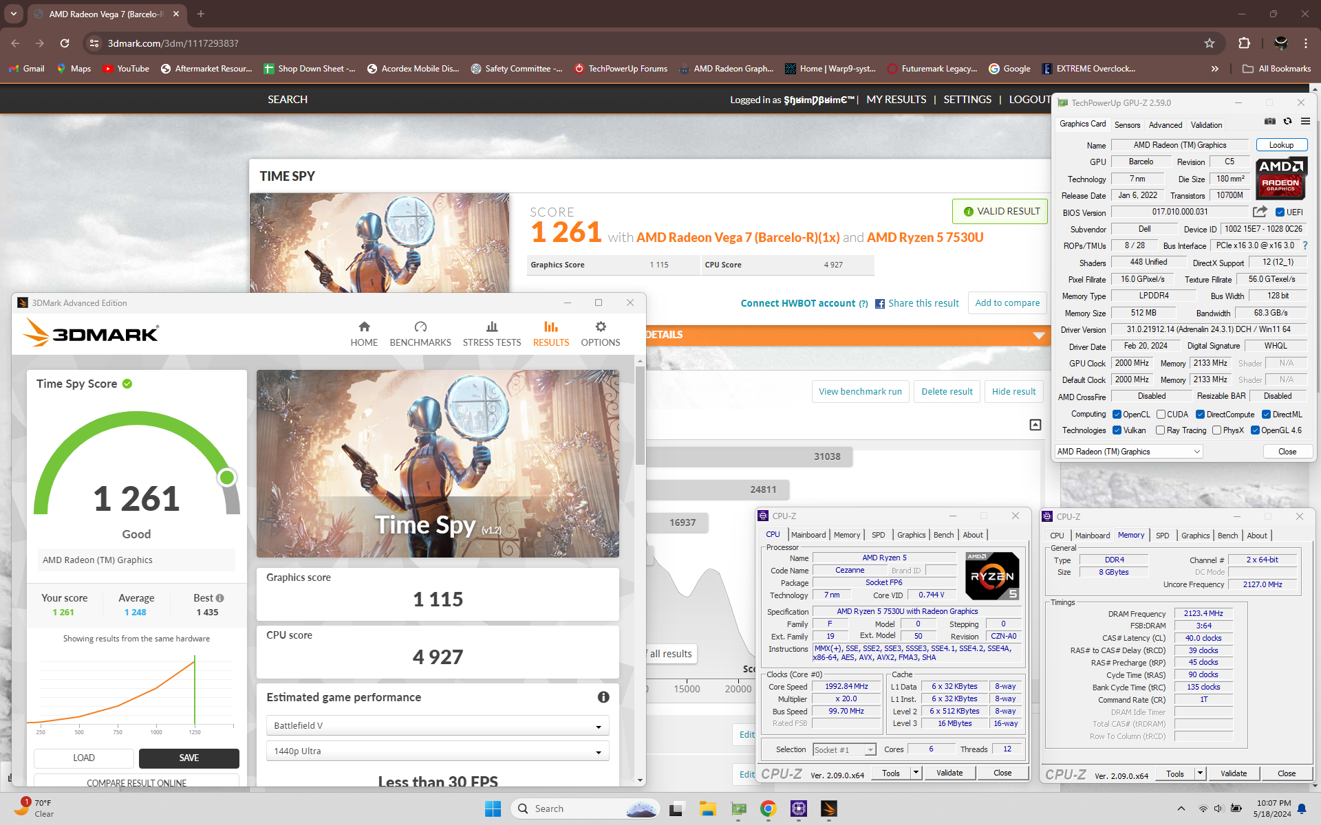Click the Delete result button
Screen dimensions: 1321x825
(x=947, y=391)
